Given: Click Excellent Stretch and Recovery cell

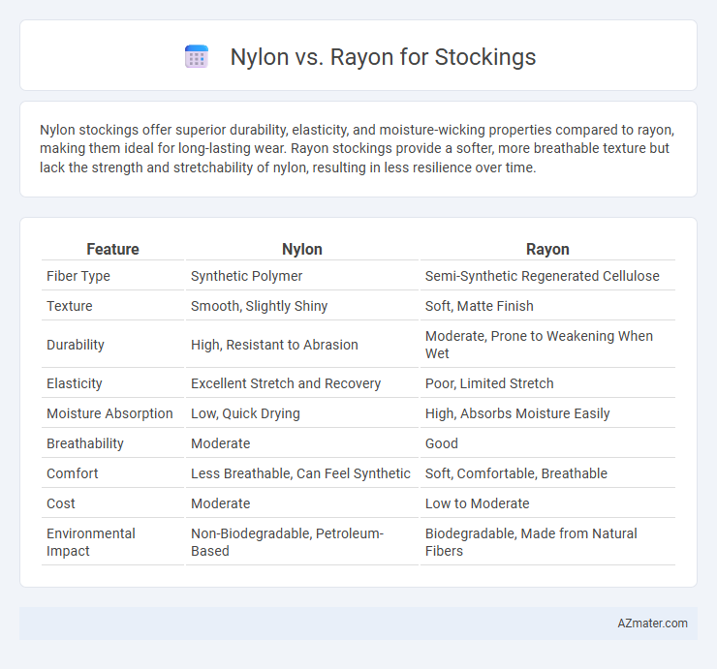Looking at the screenshot, I should click(286, 383).
